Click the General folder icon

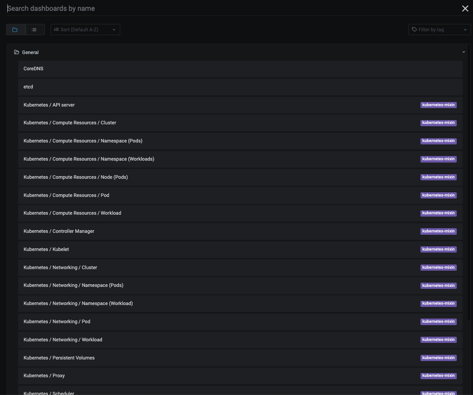pyautogui.click(x=17, y=52)
